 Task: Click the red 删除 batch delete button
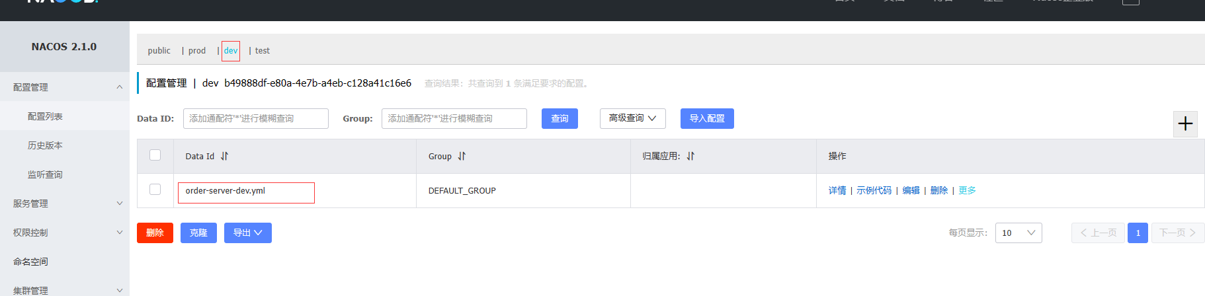pyautogui.click(x=155, y=233)
